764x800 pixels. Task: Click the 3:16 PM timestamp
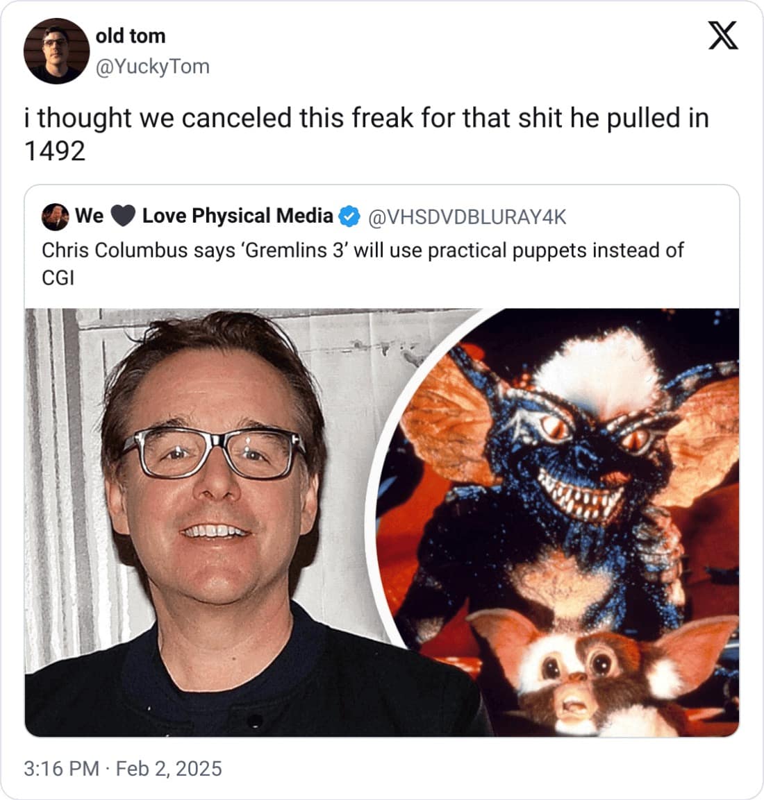[x=61, y=768]
